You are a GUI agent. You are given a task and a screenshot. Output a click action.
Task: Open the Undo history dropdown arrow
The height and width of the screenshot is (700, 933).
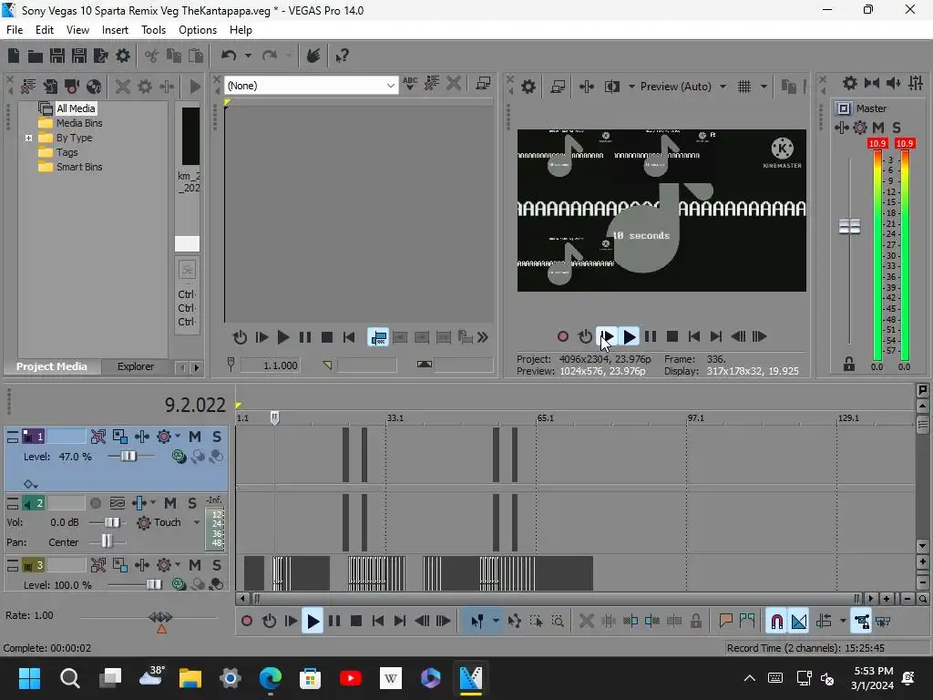pyautogui.click(x=248, y=56)
